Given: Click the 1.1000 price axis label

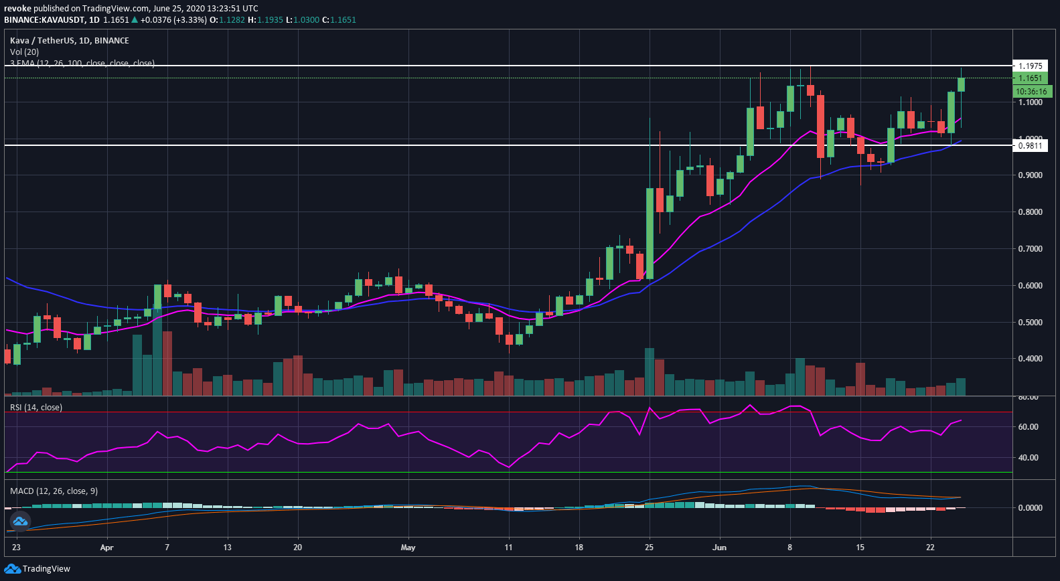Looking at the screenshot, I should coord(1031,102).
